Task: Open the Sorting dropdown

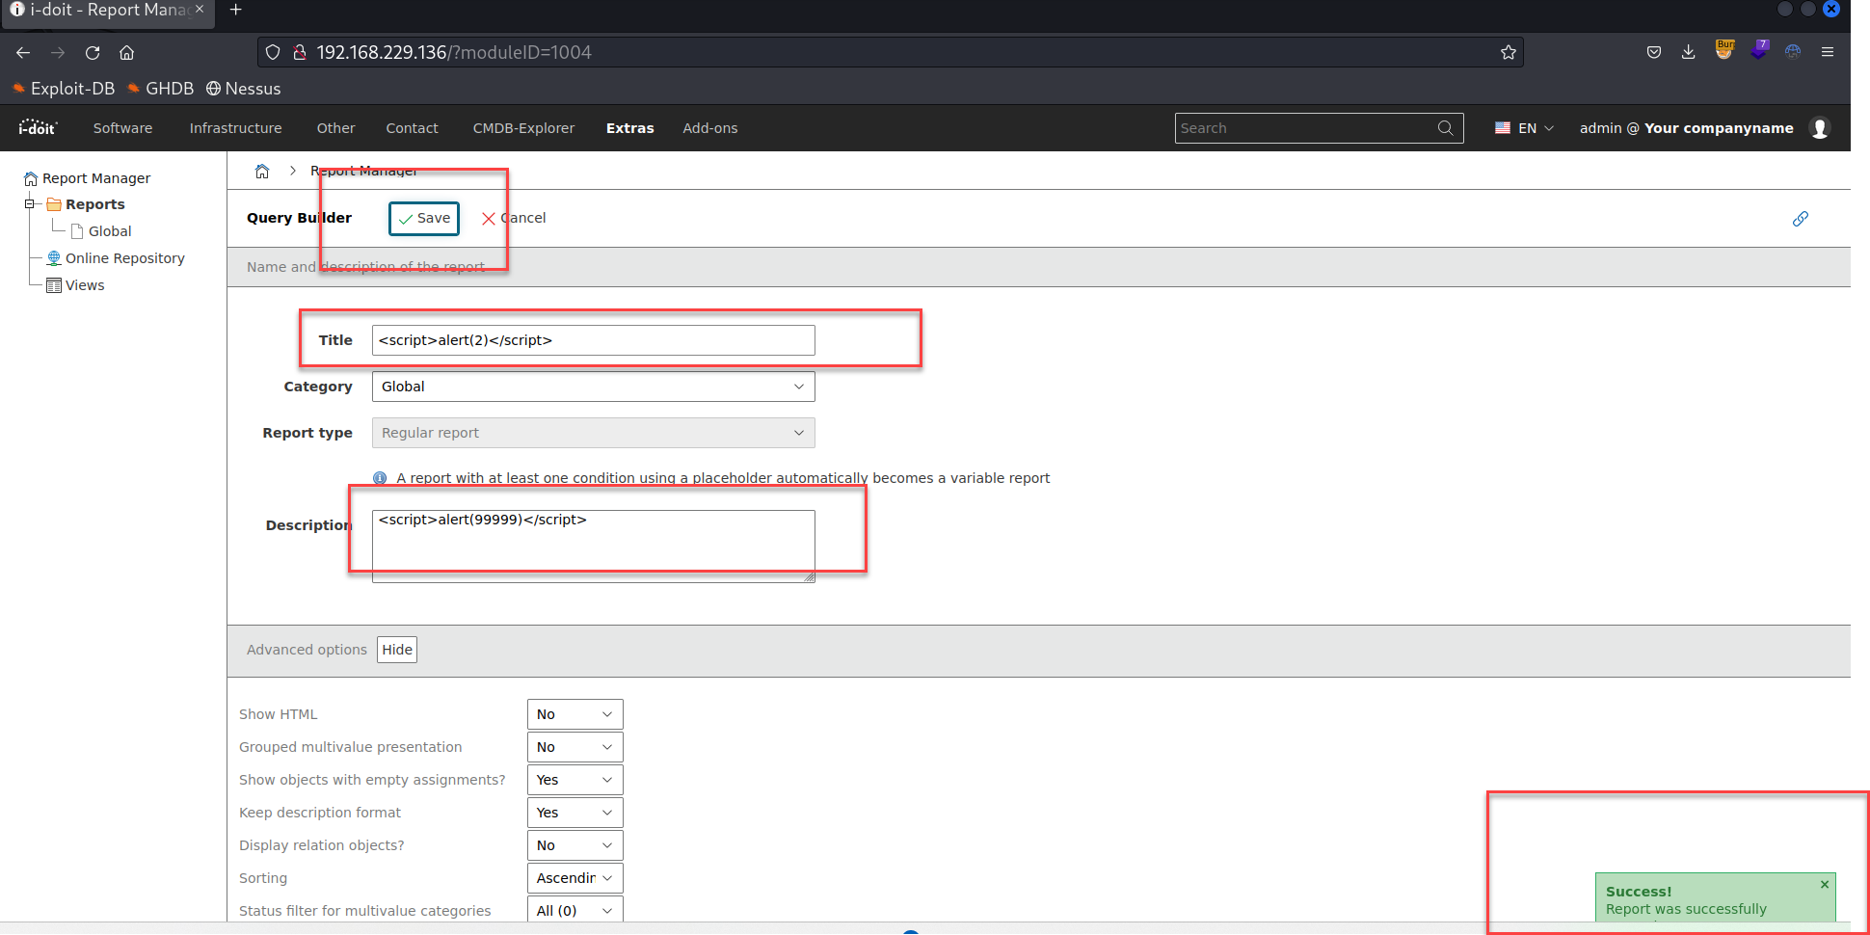Action: pyautogui.click(x=575, y=878)
